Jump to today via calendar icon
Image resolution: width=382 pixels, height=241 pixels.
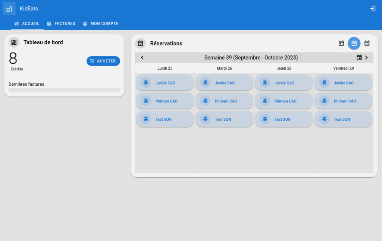point(359,58)
